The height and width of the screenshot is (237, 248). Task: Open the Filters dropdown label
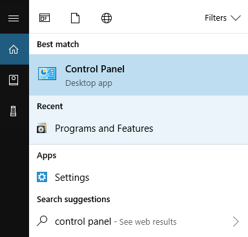click(216, 18)
